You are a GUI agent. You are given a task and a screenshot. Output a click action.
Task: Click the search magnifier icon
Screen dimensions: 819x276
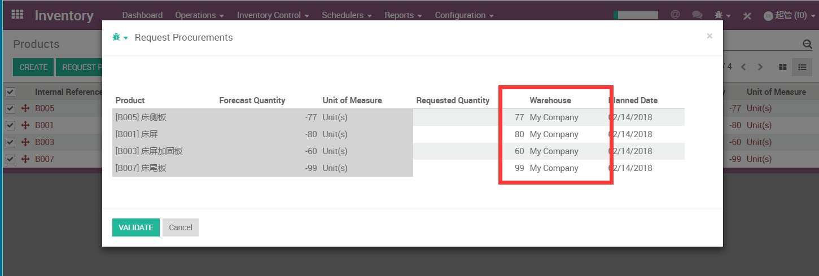pos(807,44)
